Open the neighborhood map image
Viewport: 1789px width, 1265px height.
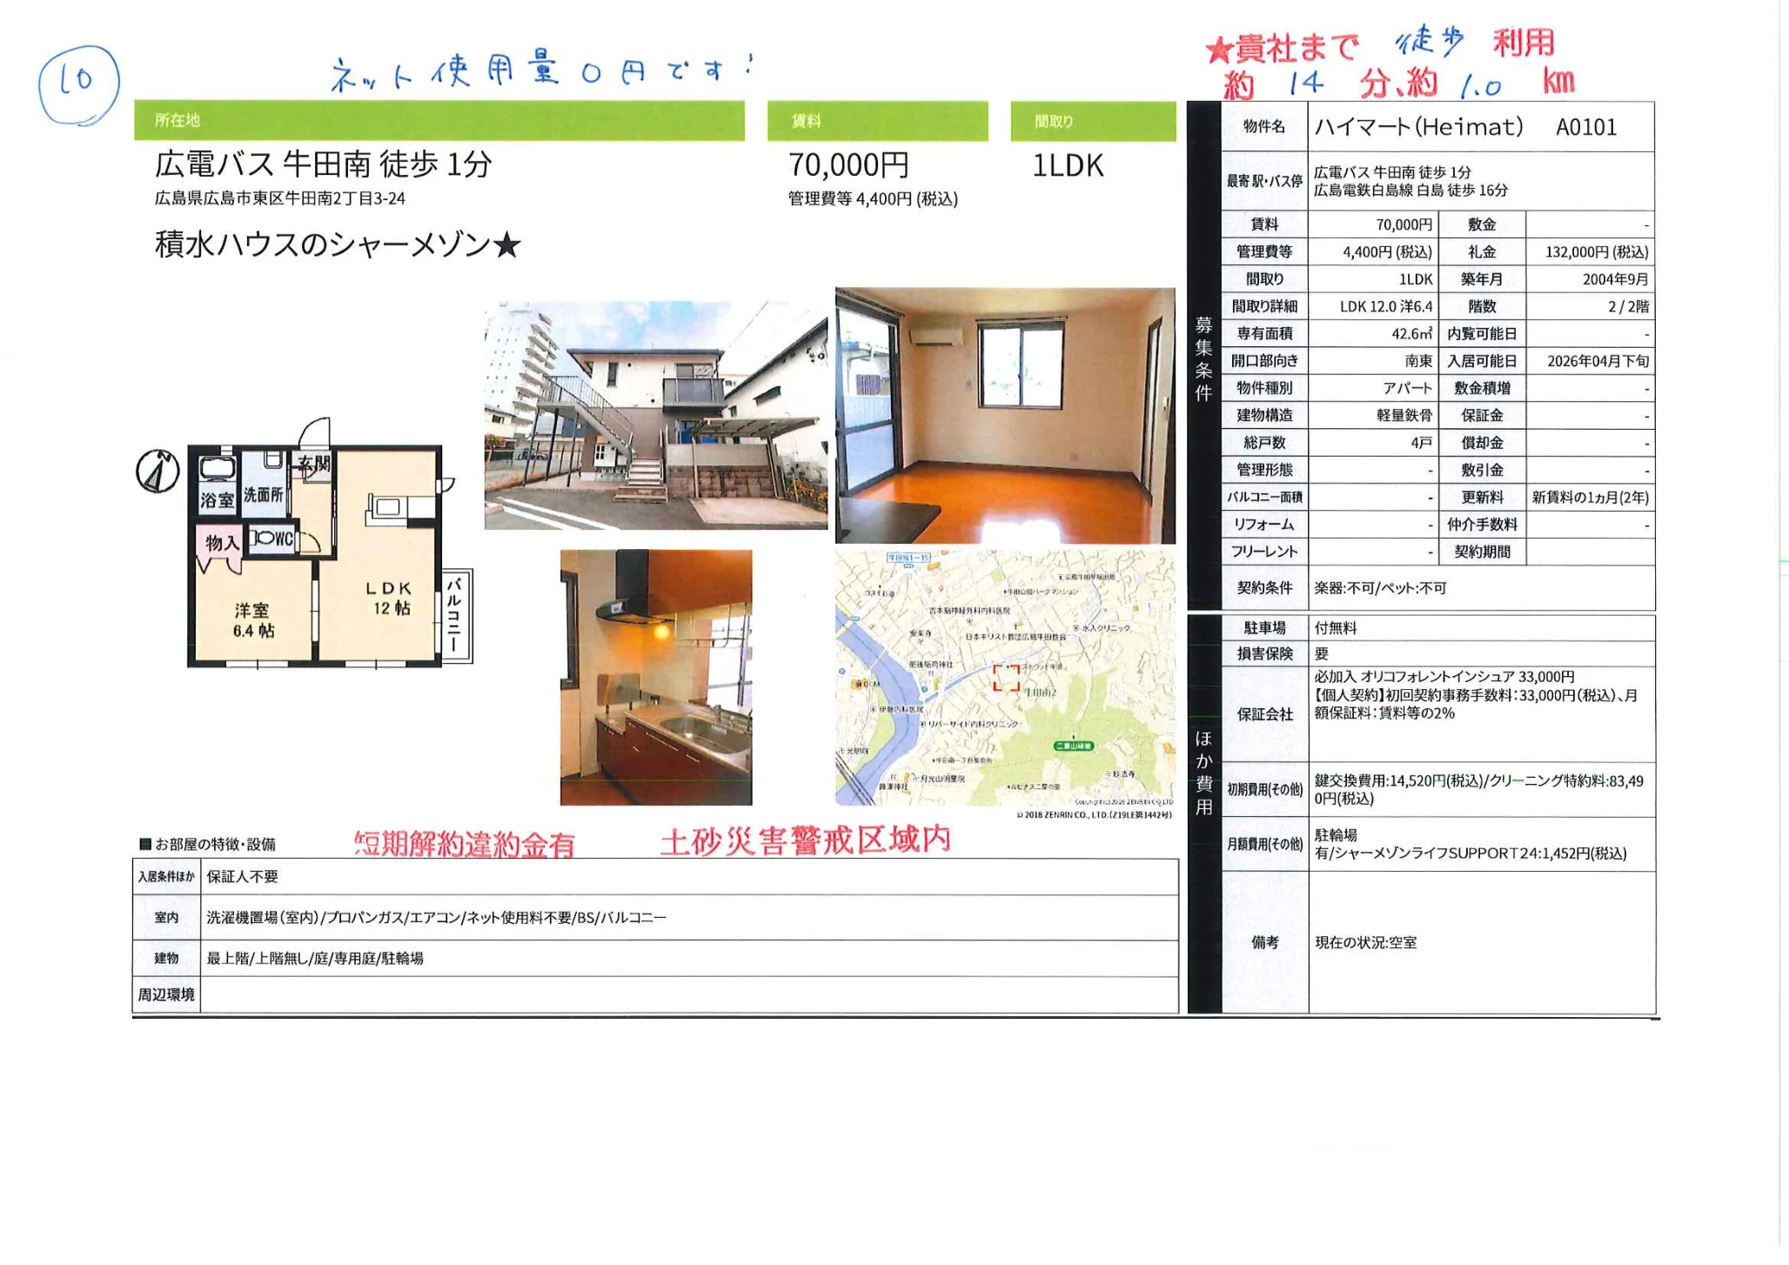click(1005, 677)
